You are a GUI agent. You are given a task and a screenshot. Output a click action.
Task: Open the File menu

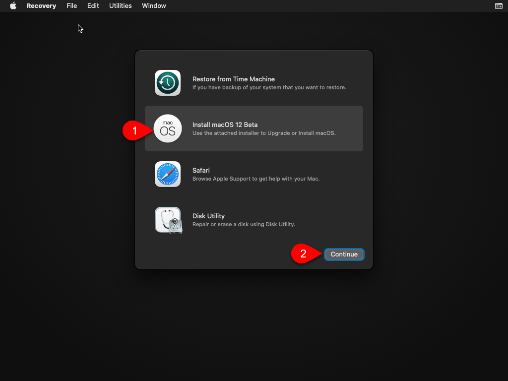click(x=71, y=6)
